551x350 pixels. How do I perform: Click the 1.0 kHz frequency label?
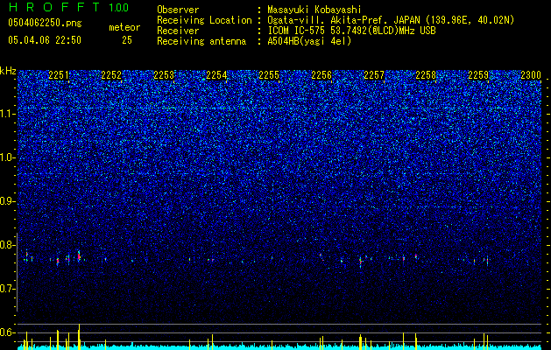pyautogui.click(x=8, y=157)
